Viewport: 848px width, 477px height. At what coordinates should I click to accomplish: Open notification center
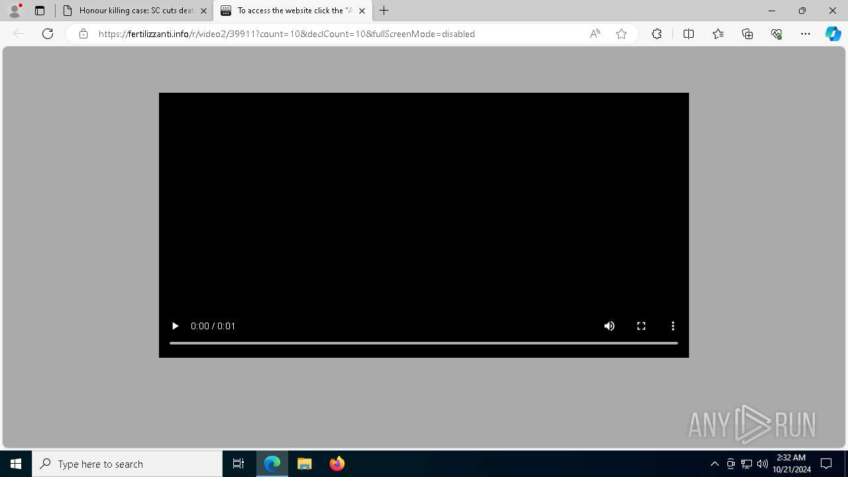(826, 464)
